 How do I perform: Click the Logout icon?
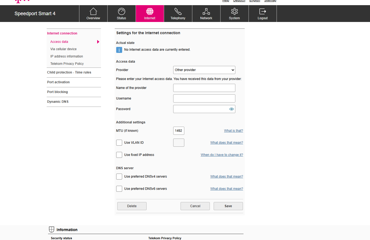click(x=263, y=11)
